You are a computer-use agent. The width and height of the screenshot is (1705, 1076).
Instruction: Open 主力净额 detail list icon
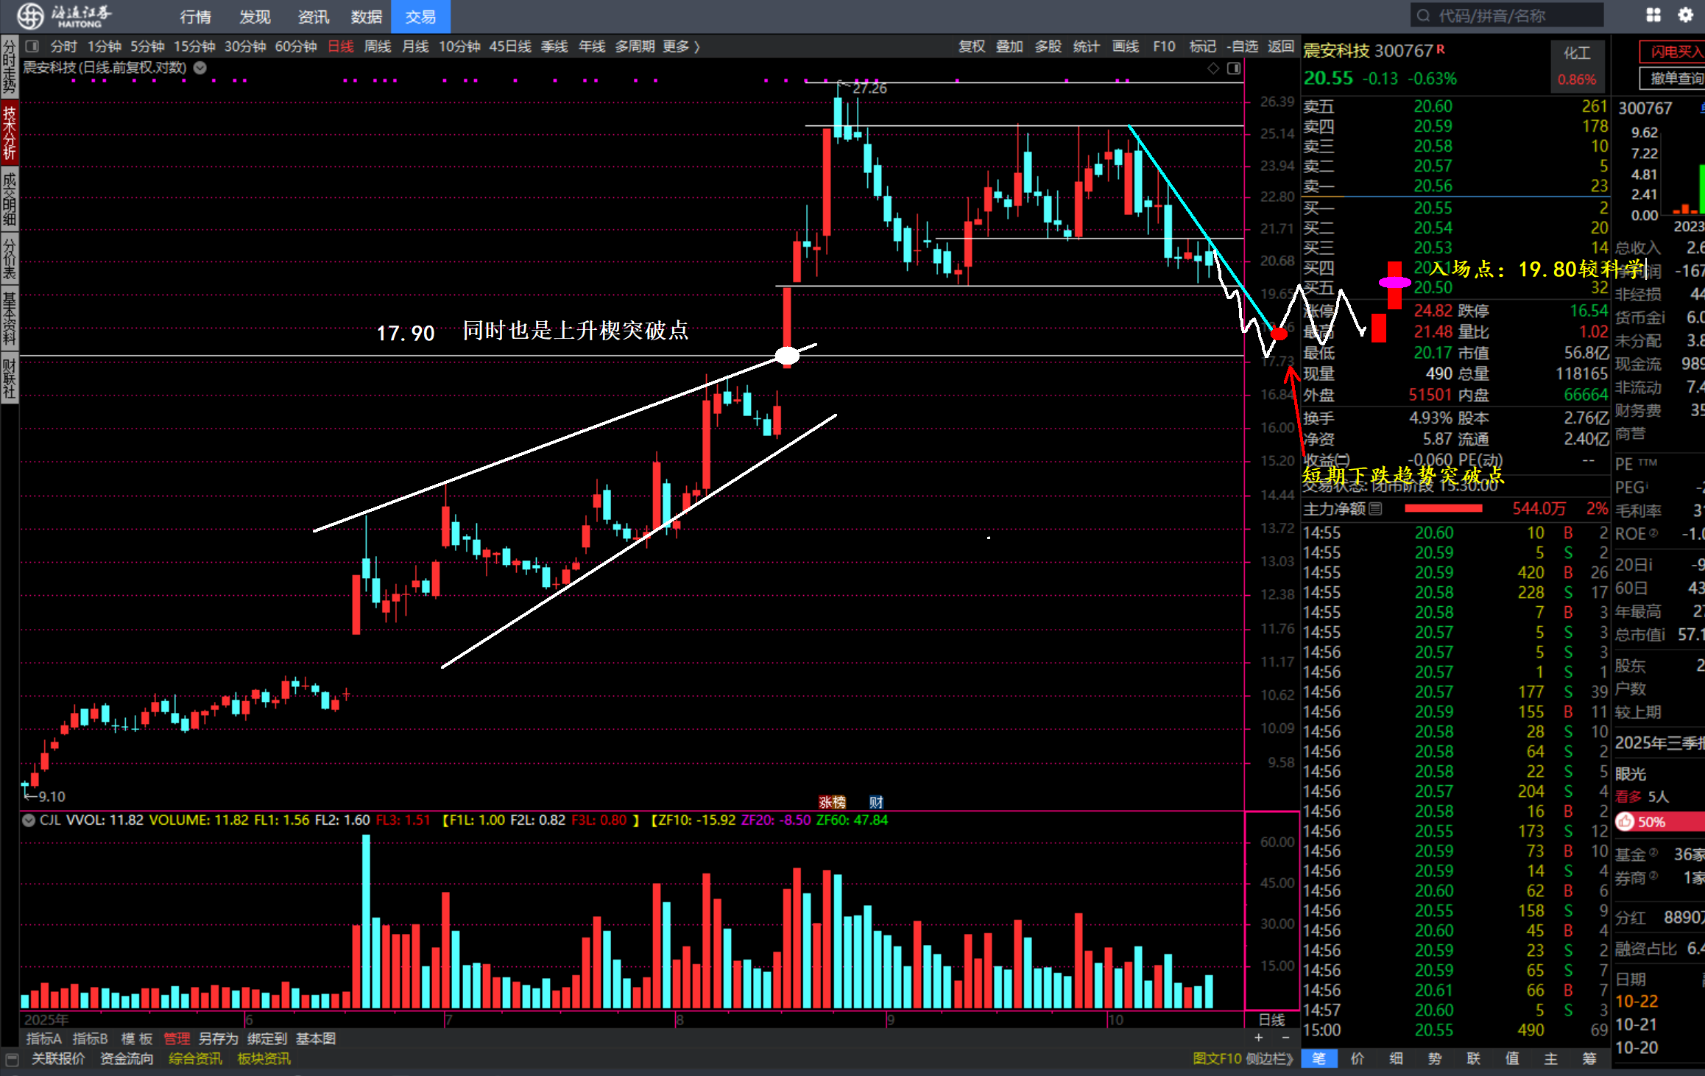pyautogui.click(x=1375, y=508)
